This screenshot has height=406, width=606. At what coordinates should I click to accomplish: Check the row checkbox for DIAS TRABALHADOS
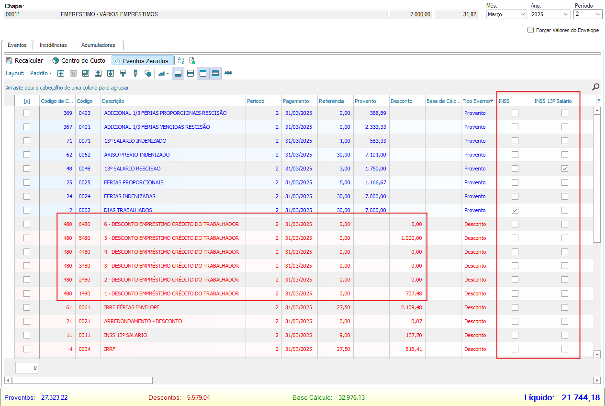pos(27,210)
